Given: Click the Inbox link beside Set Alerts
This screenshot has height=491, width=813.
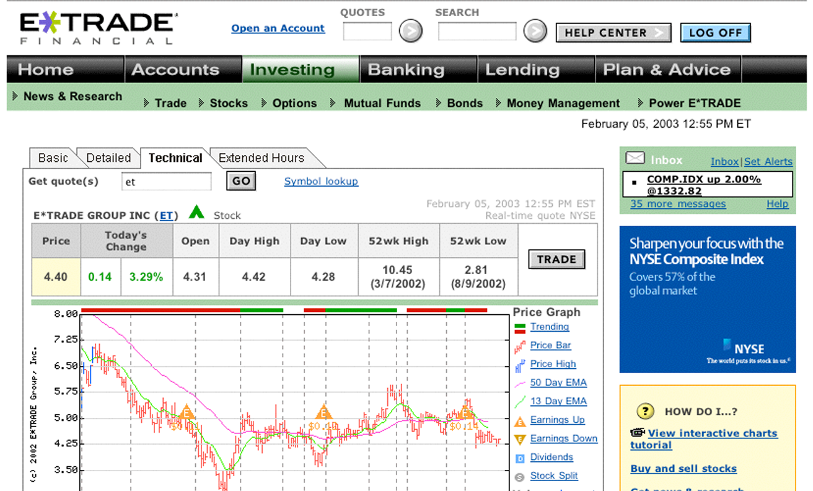Looking at the screenshot, I should 724,161.
